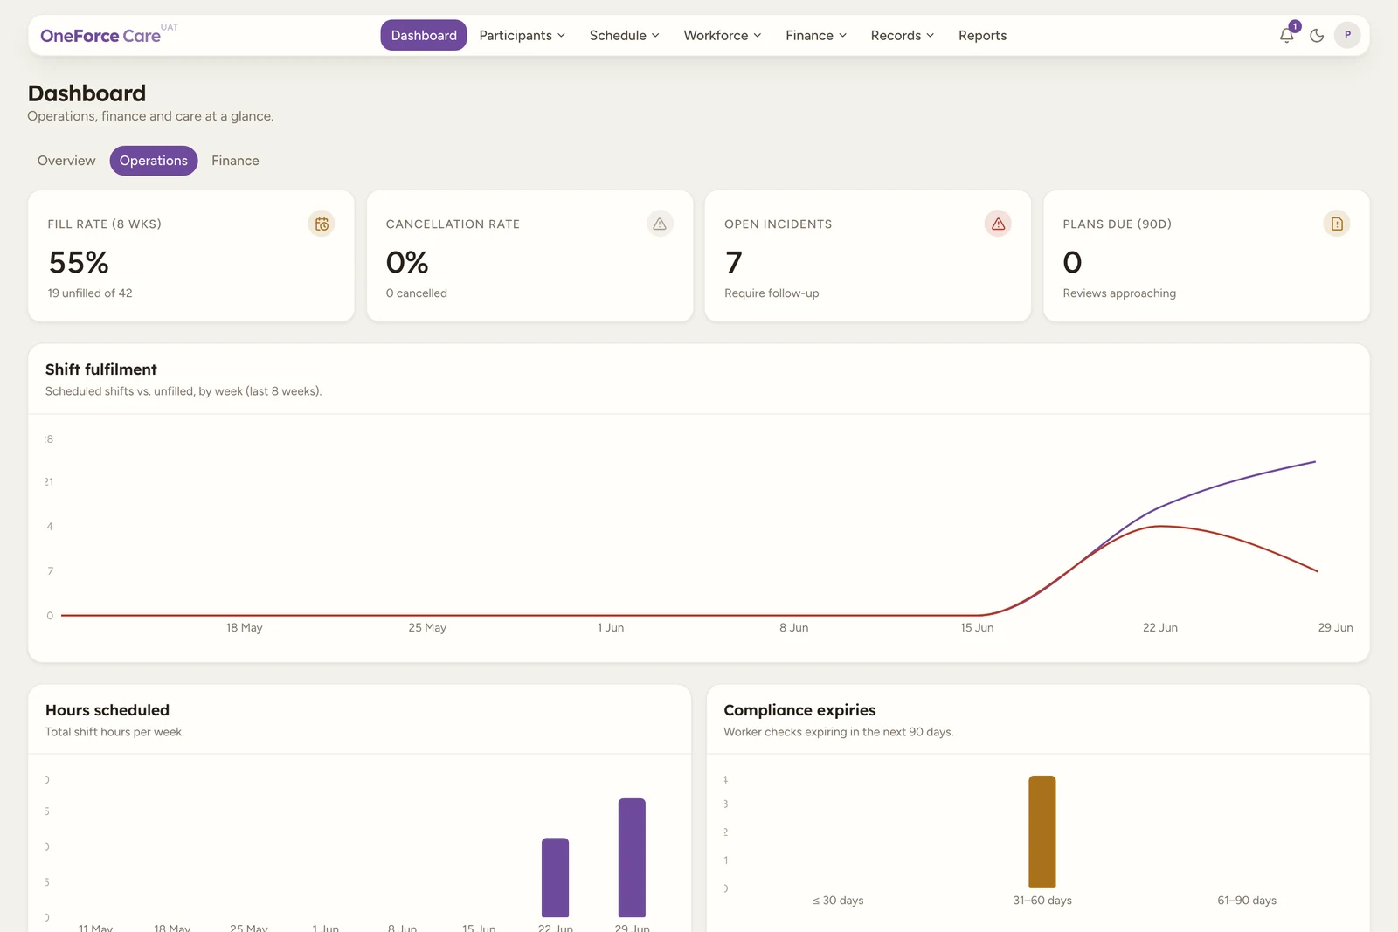Image resolution: width=1398 pixels, height=932 pixels.
Task: Open the Dashboard nav item
Action: [x=424, y=35]
